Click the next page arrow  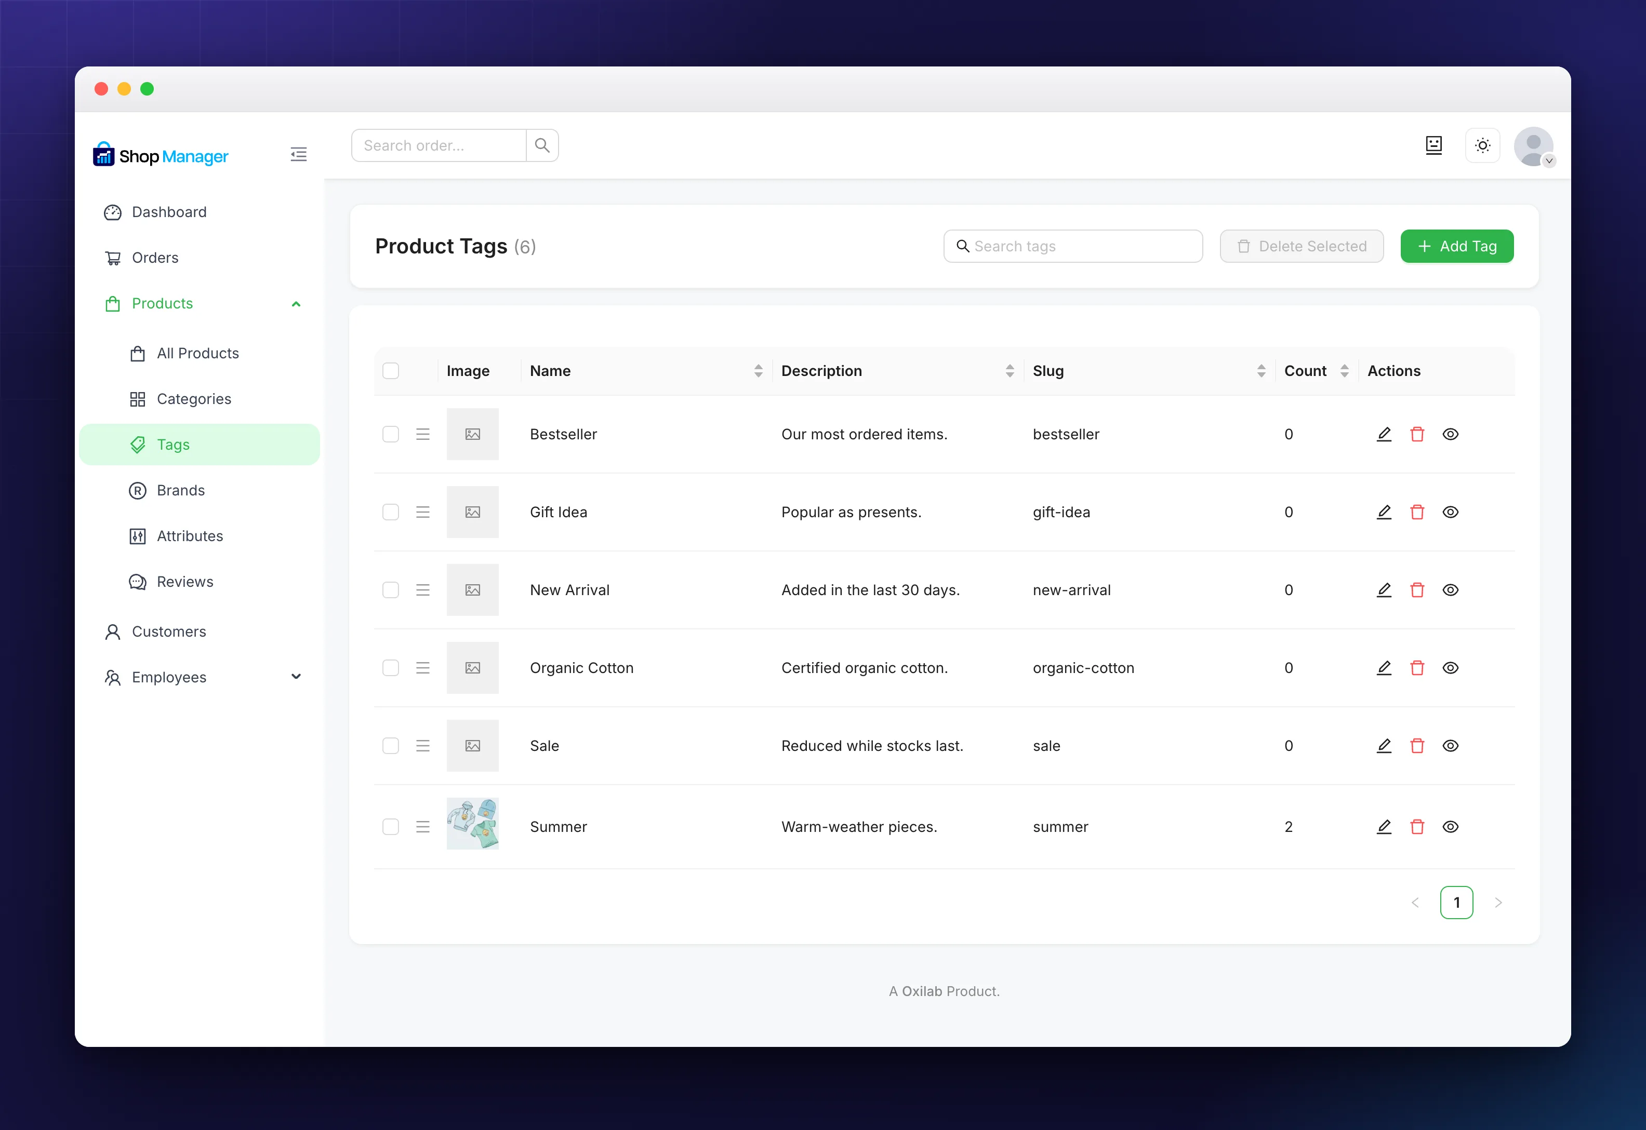1498,902
